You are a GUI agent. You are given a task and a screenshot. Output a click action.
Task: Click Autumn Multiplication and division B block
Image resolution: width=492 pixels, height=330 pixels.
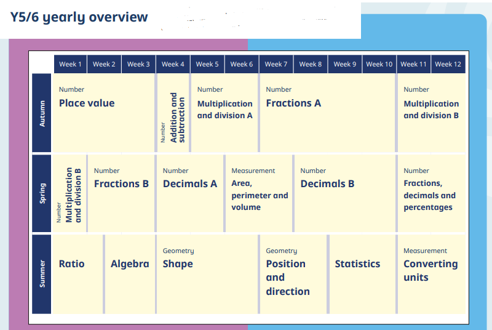pyautogui.click(x=432, y=113)
